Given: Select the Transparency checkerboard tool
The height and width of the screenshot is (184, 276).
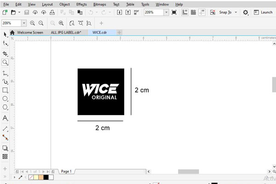Looking at the screenshot, I should coord(5,156).
